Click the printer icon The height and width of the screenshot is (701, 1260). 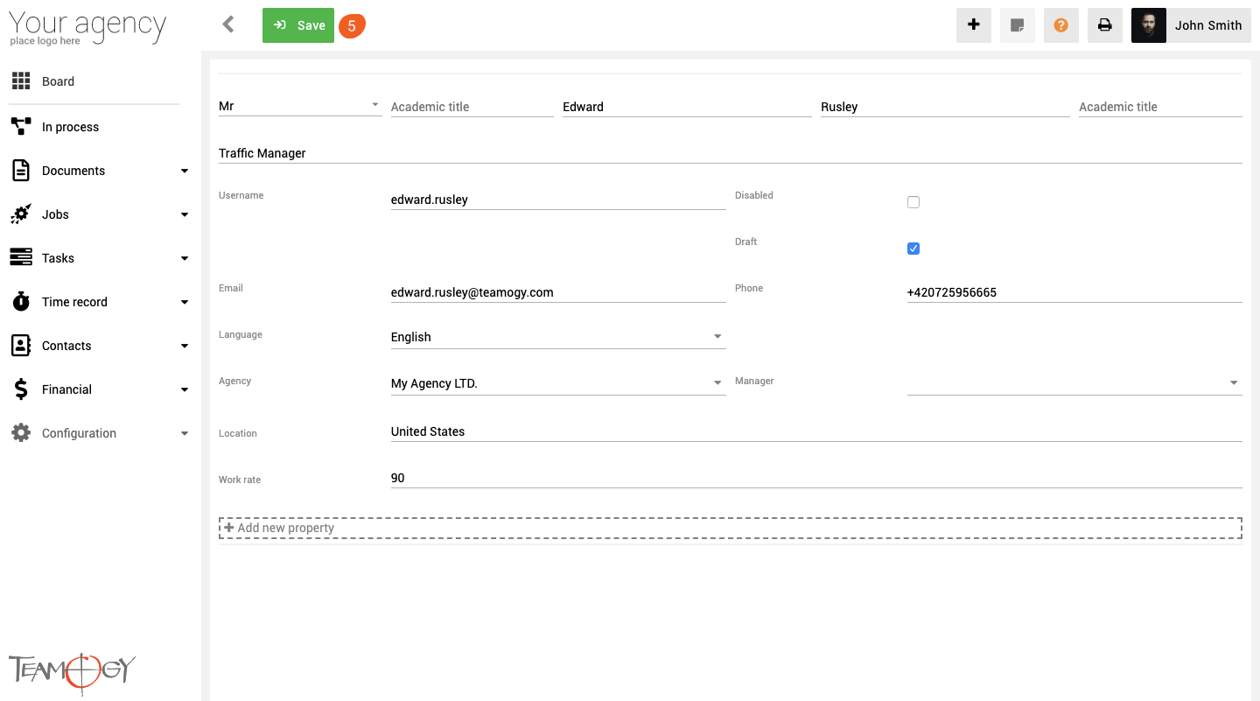1104,25
